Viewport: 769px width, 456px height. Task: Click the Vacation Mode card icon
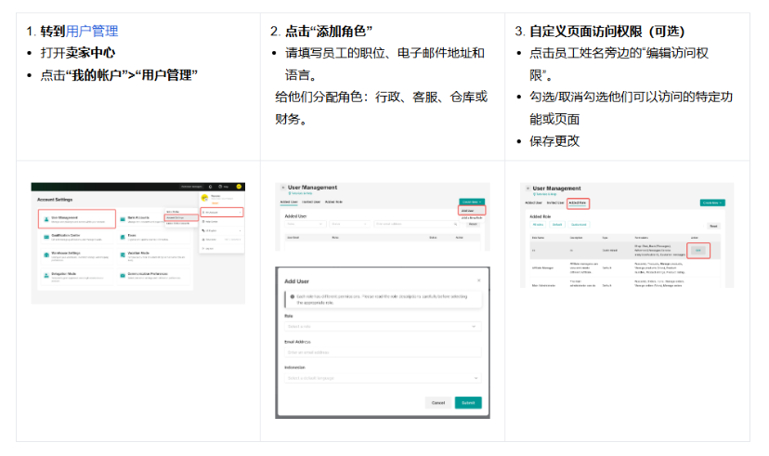(x=123, y=254)
